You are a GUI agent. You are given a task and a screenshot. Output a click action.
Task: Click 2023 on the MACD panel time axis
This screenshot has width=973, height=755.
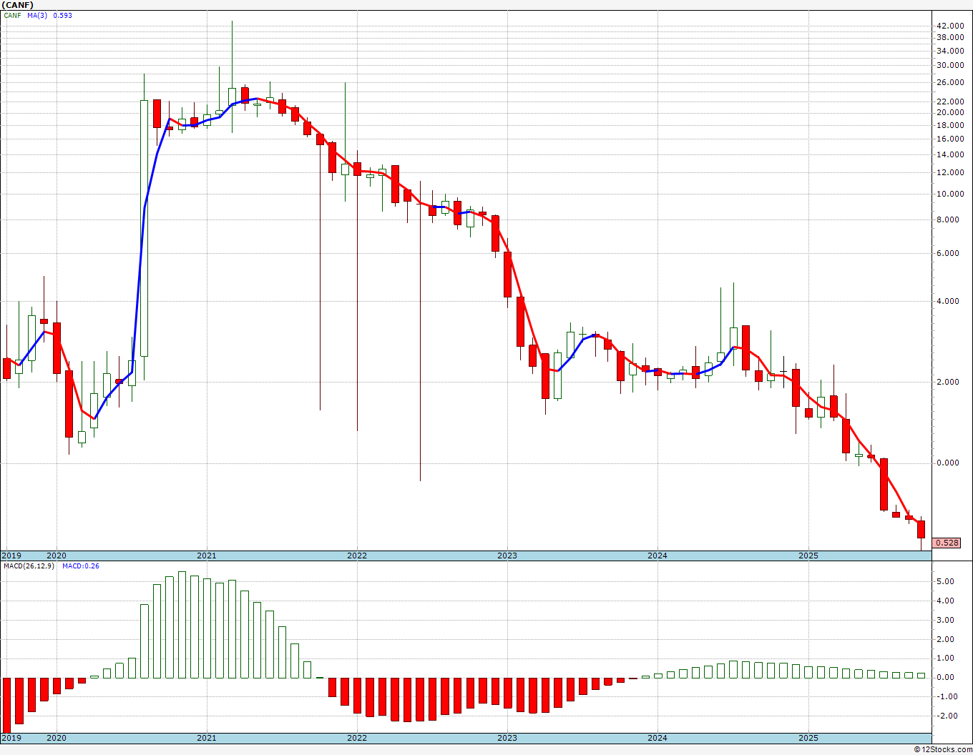(507, 738)
